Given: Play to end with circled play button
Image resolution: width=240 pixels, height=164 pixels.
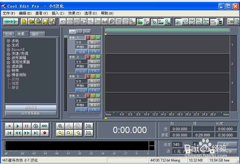Looking at the screenshot, I should (x=36, y=126).
